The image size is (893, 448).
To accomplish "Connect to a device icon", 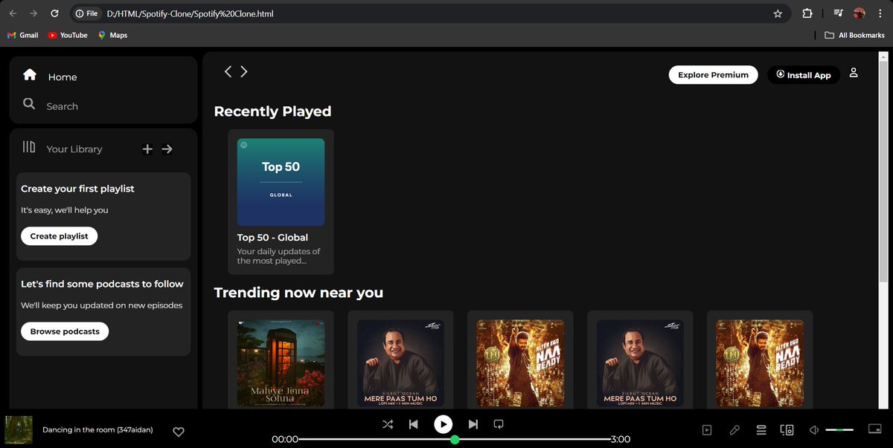I will [x=787, y=429].
